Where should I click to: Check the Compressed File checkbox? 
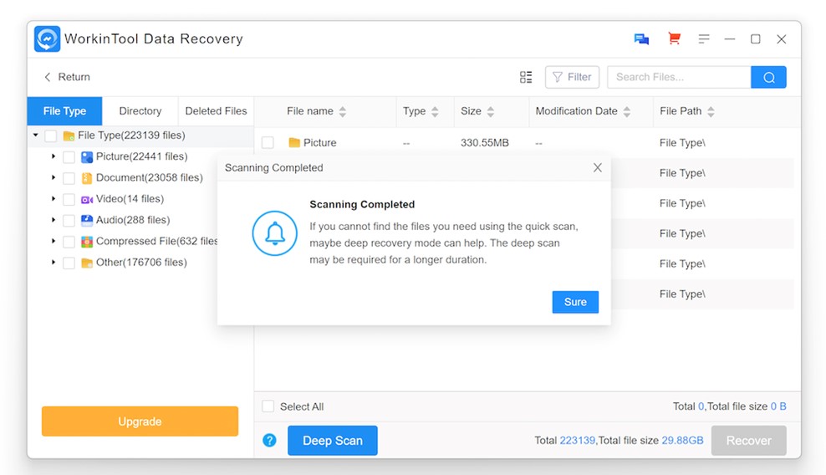tap(69, 242)
